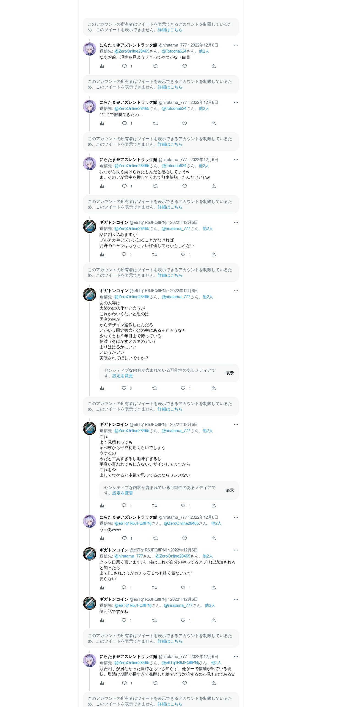
Task: Expand options menu on '話に割り込みますが' tweet
Action: 236,222
